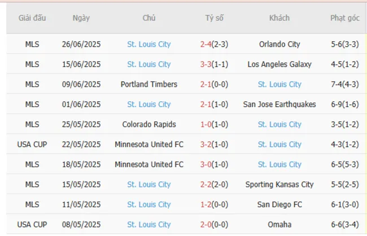Open the Colorado Rapids team page
The height and width of the screenshot is (236, 367).
tap(149, 124)
